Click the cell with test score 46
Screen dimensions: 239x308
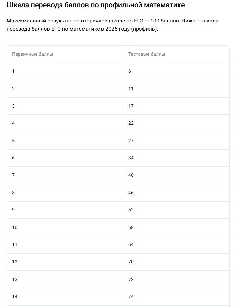(x=176, y=193)
